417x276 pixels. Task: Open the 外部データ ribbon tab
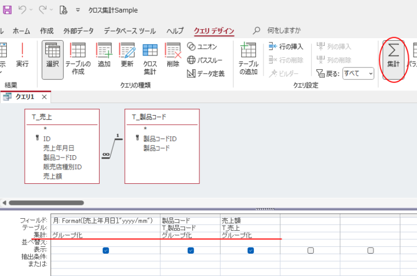point(78,31)
